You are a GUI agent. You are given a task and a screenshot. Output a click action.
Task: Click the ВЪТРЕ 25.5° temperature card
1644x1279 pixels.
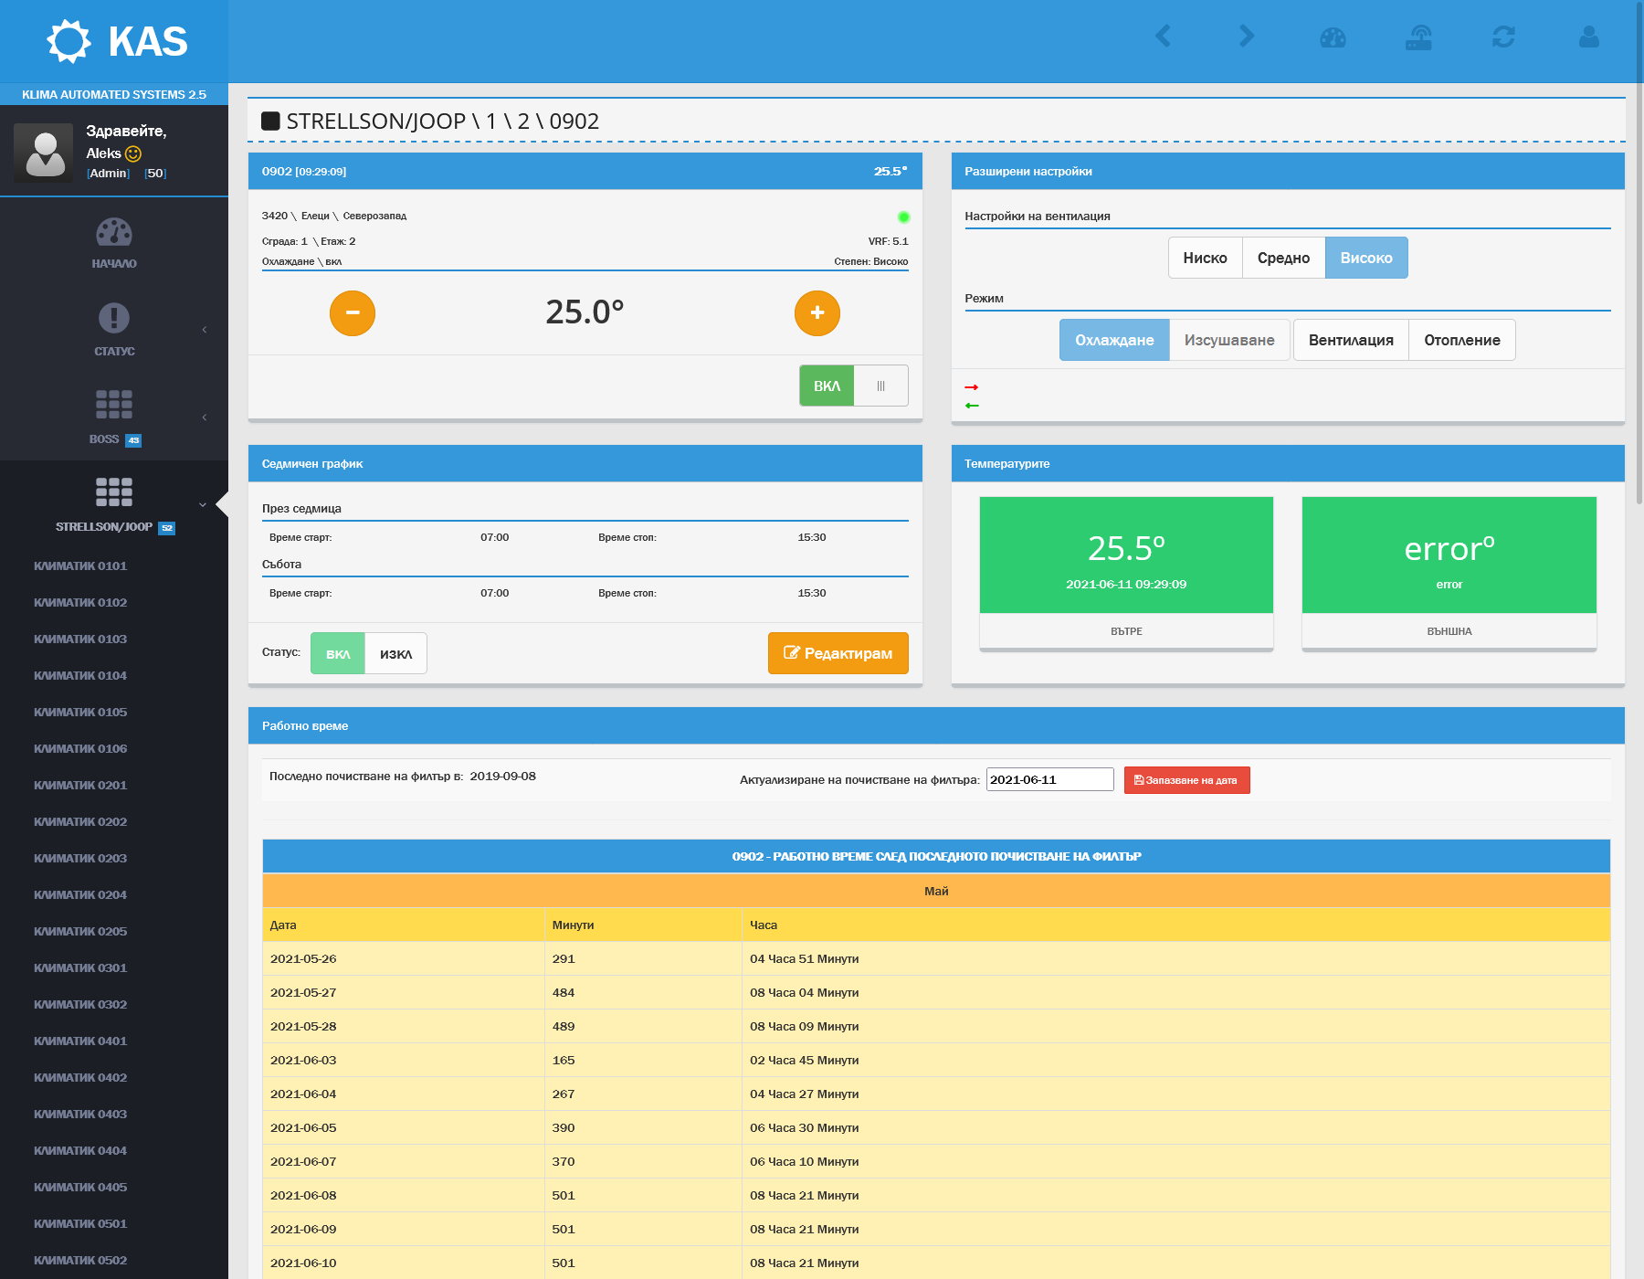pos(1126,573)
